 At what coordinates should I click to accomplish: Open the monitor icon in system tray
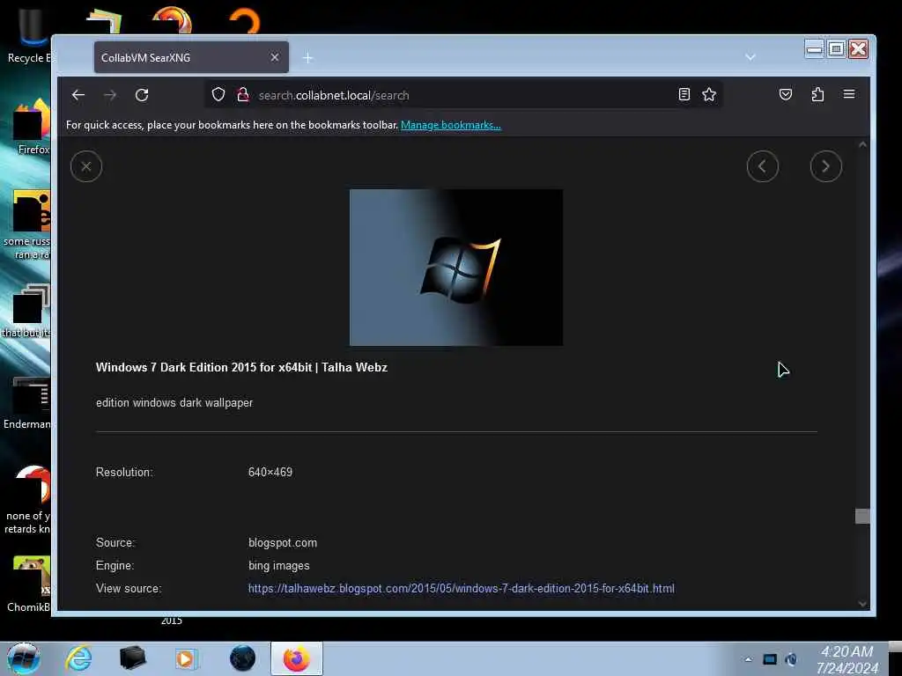coord(770,659)
